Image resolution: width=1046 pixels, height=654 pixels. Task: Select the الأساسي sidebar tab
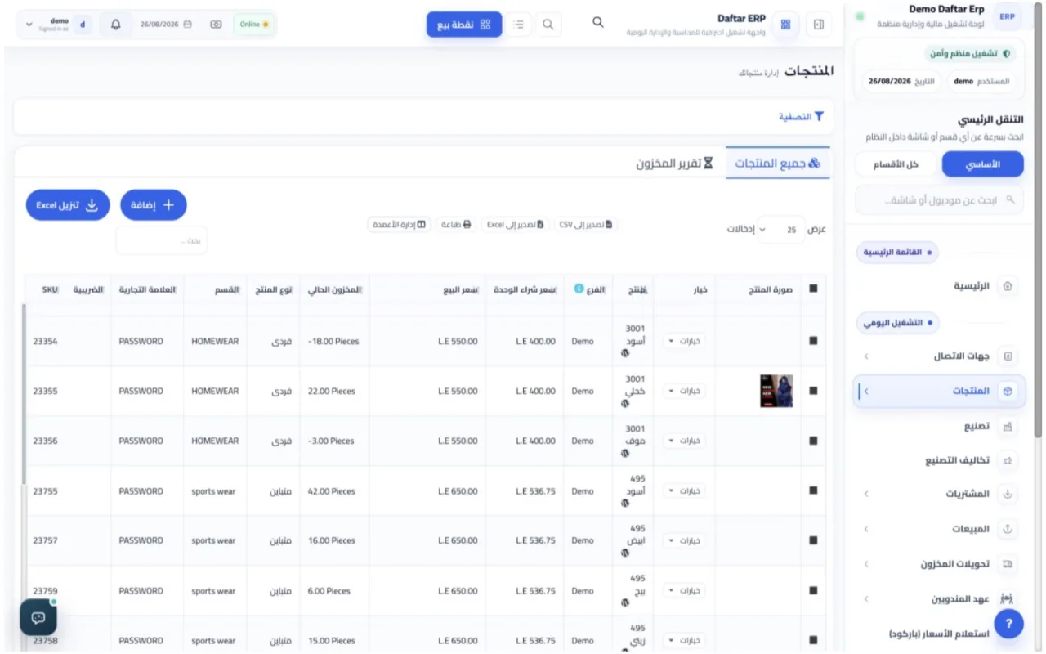[x=983, y=164]
